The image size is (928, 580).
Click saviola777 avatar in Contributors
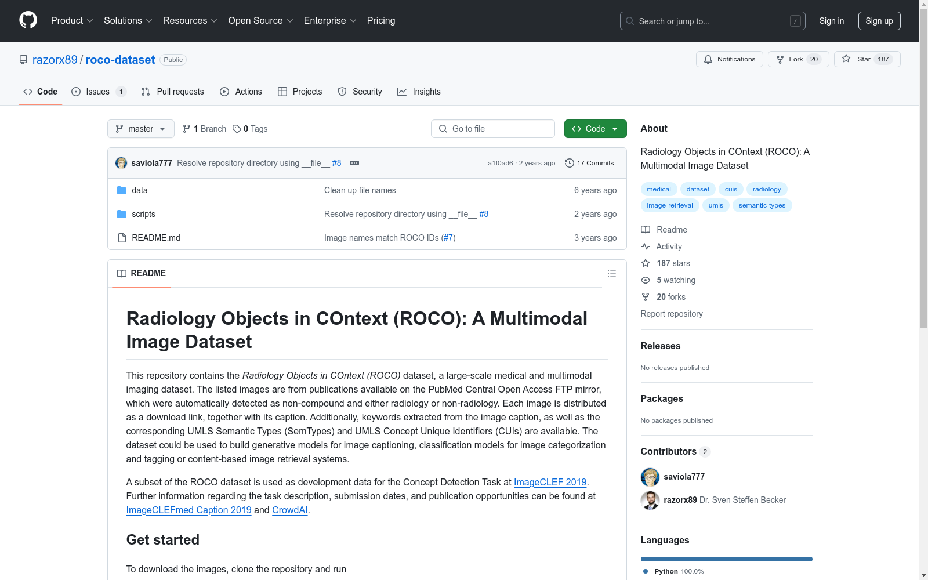[650, 477]
